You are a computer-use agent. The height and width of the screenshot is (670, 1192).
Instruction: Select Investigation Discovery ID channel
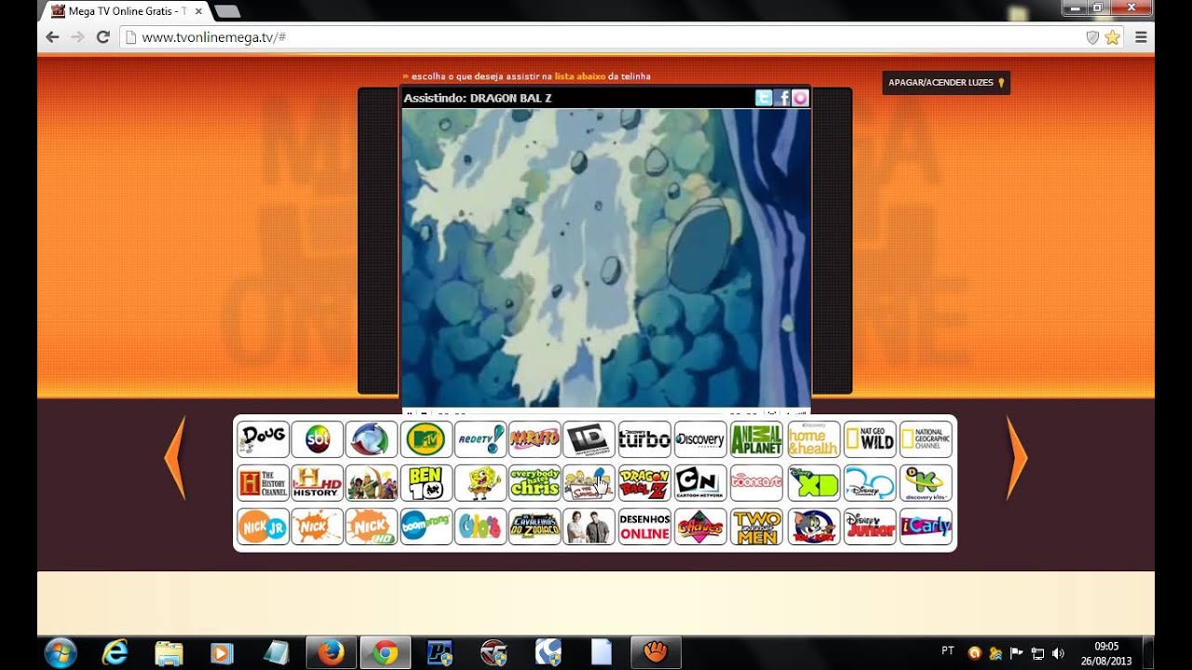pos(589,439)
